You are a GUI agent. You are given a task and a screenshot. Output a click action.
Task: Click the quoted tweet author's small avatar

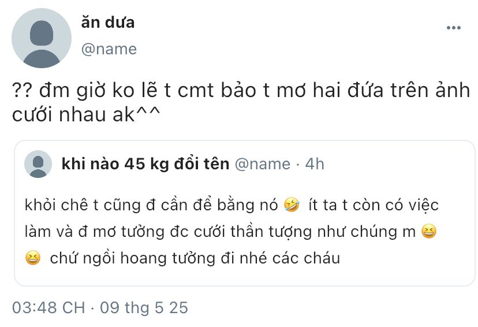(38, 164)
